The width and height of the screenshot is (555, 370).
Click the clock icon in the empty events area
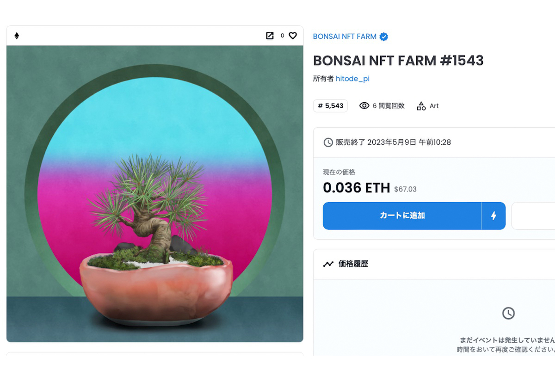pos(508,313)
